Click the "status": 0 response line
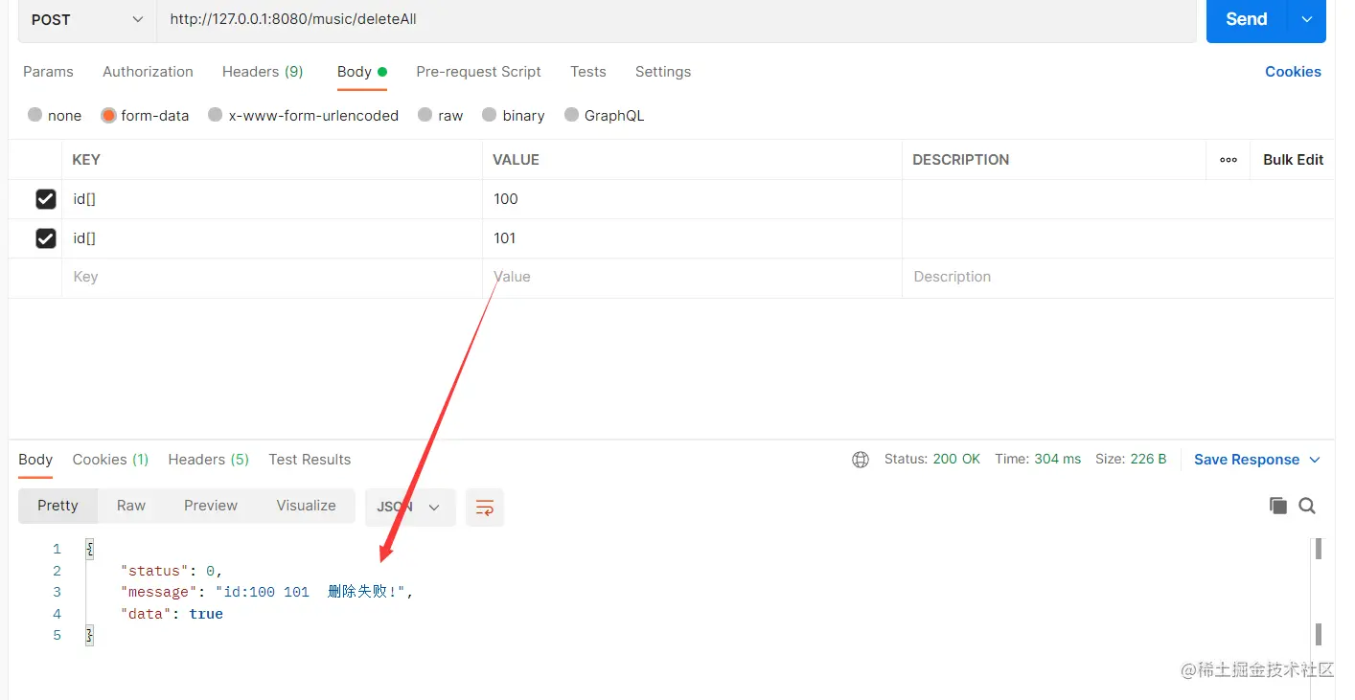 pyautogui.click(x=172, y=571)
